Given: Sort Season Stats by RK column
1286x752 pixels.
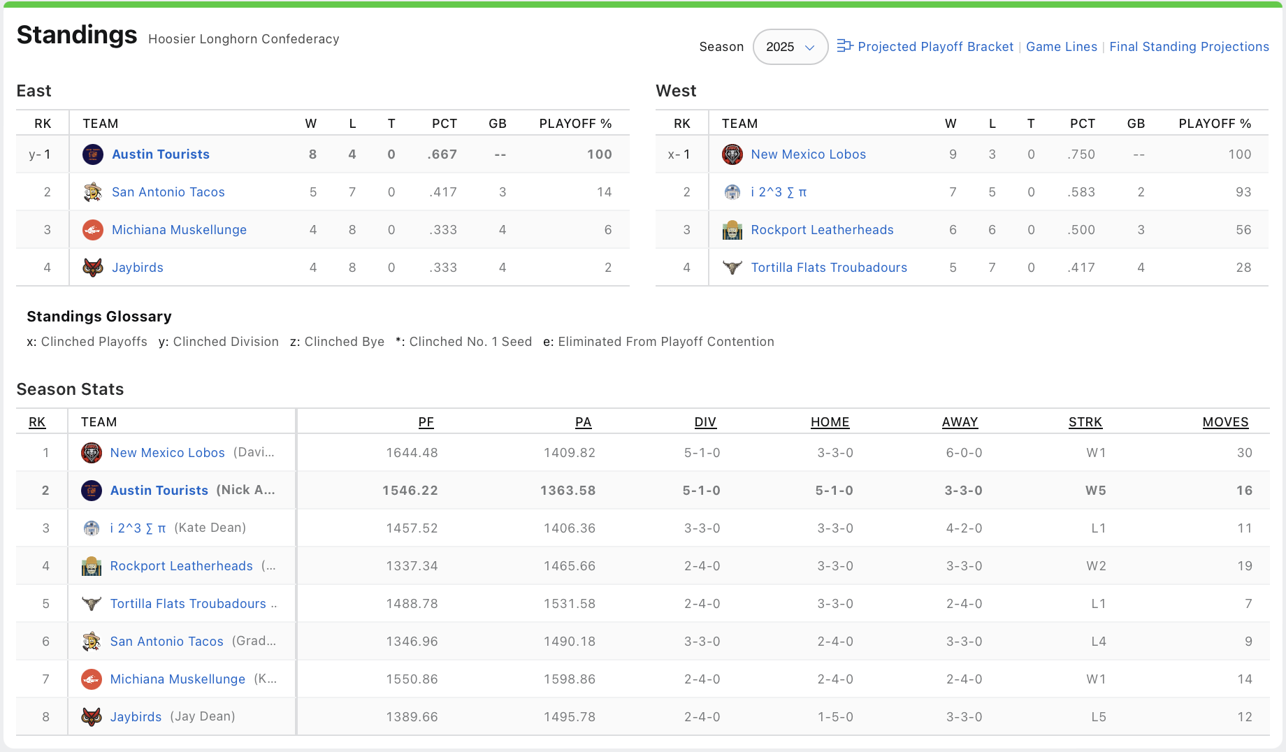Looking at the screenshot, I should [37, 422].
